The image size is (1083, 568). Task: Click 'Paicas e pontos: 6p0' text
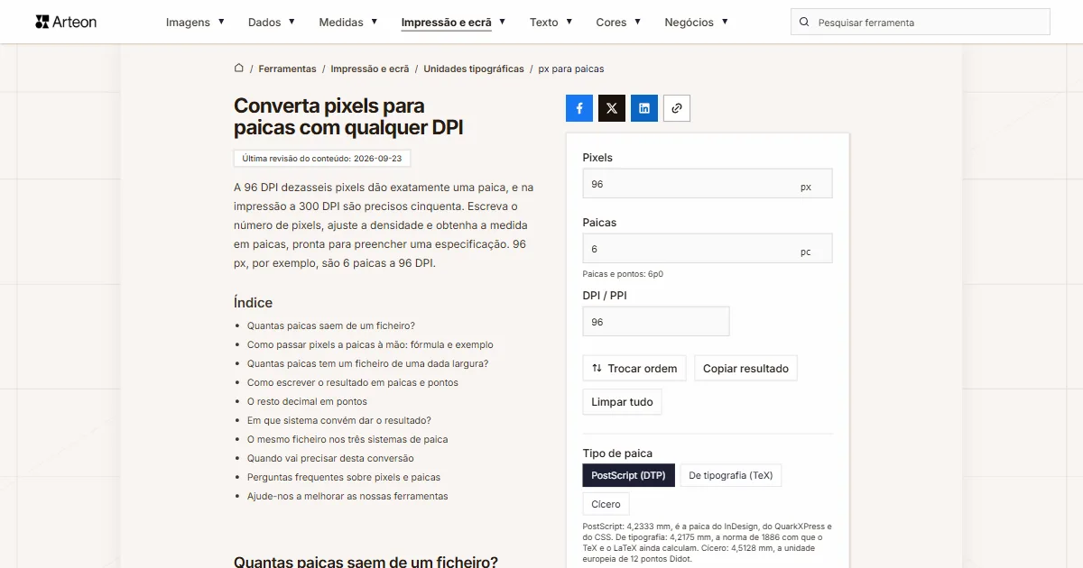click(623, 274)
